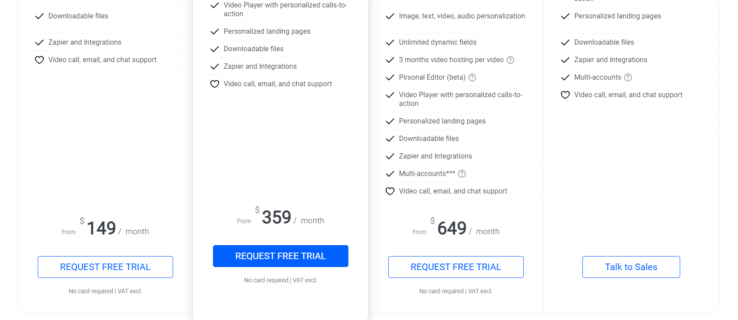Screen dimensions: 738x320
Task: Open help tooltip for 3 months video hosting
Action: click(510, 60)
